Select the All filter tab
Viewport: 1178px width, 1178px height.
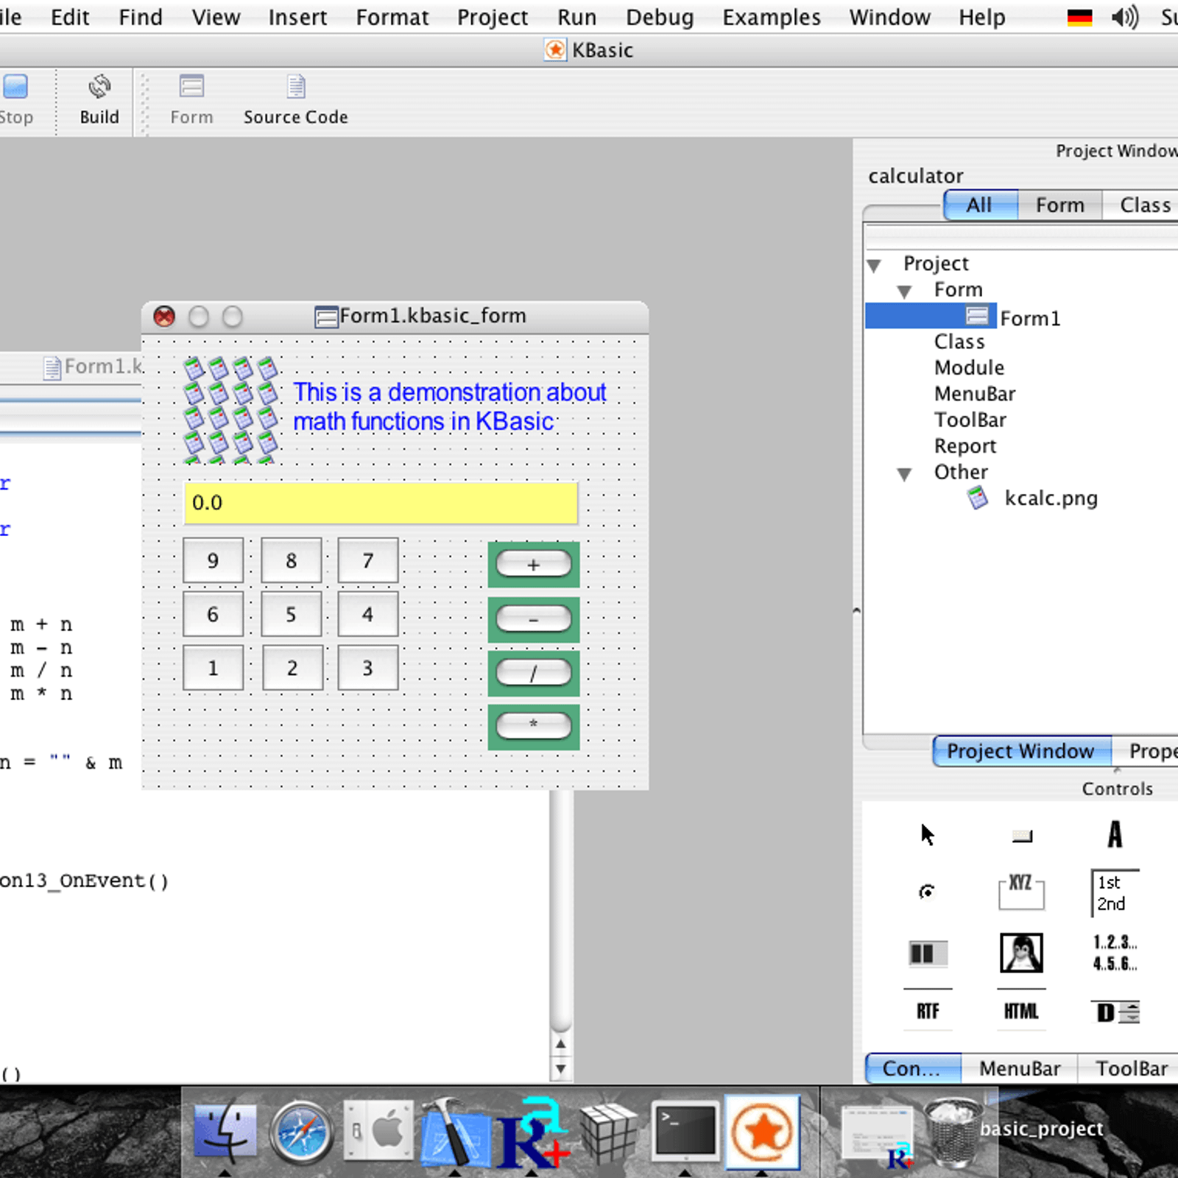tap(981, 205)
